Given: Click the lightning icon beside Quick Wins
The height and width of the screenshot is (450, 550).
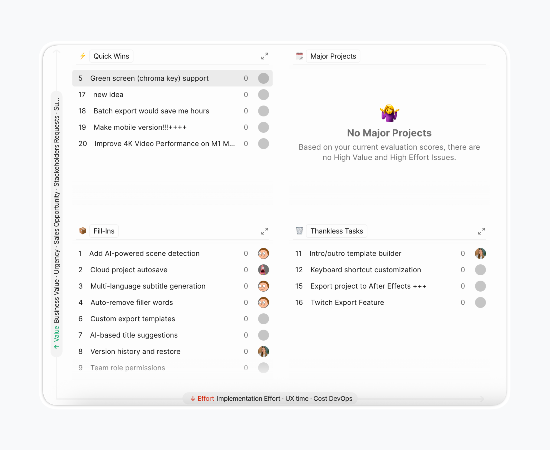Looking at the screenshot, I should (x=82, y=56).
